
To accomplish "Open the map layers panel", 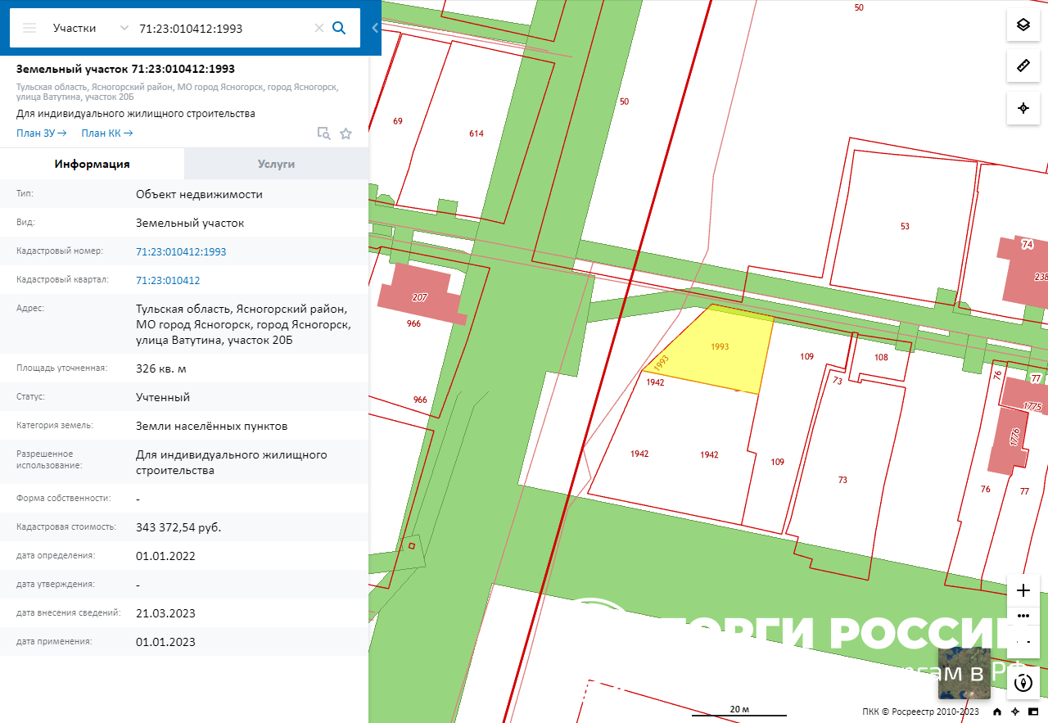I will [1023, 25].
